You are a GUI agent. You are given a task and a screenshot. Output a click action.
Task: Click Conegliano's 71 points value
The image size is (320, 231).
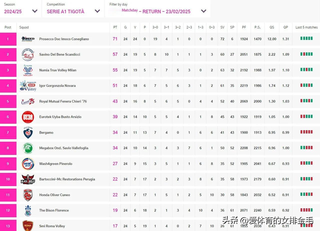(115, 39)
